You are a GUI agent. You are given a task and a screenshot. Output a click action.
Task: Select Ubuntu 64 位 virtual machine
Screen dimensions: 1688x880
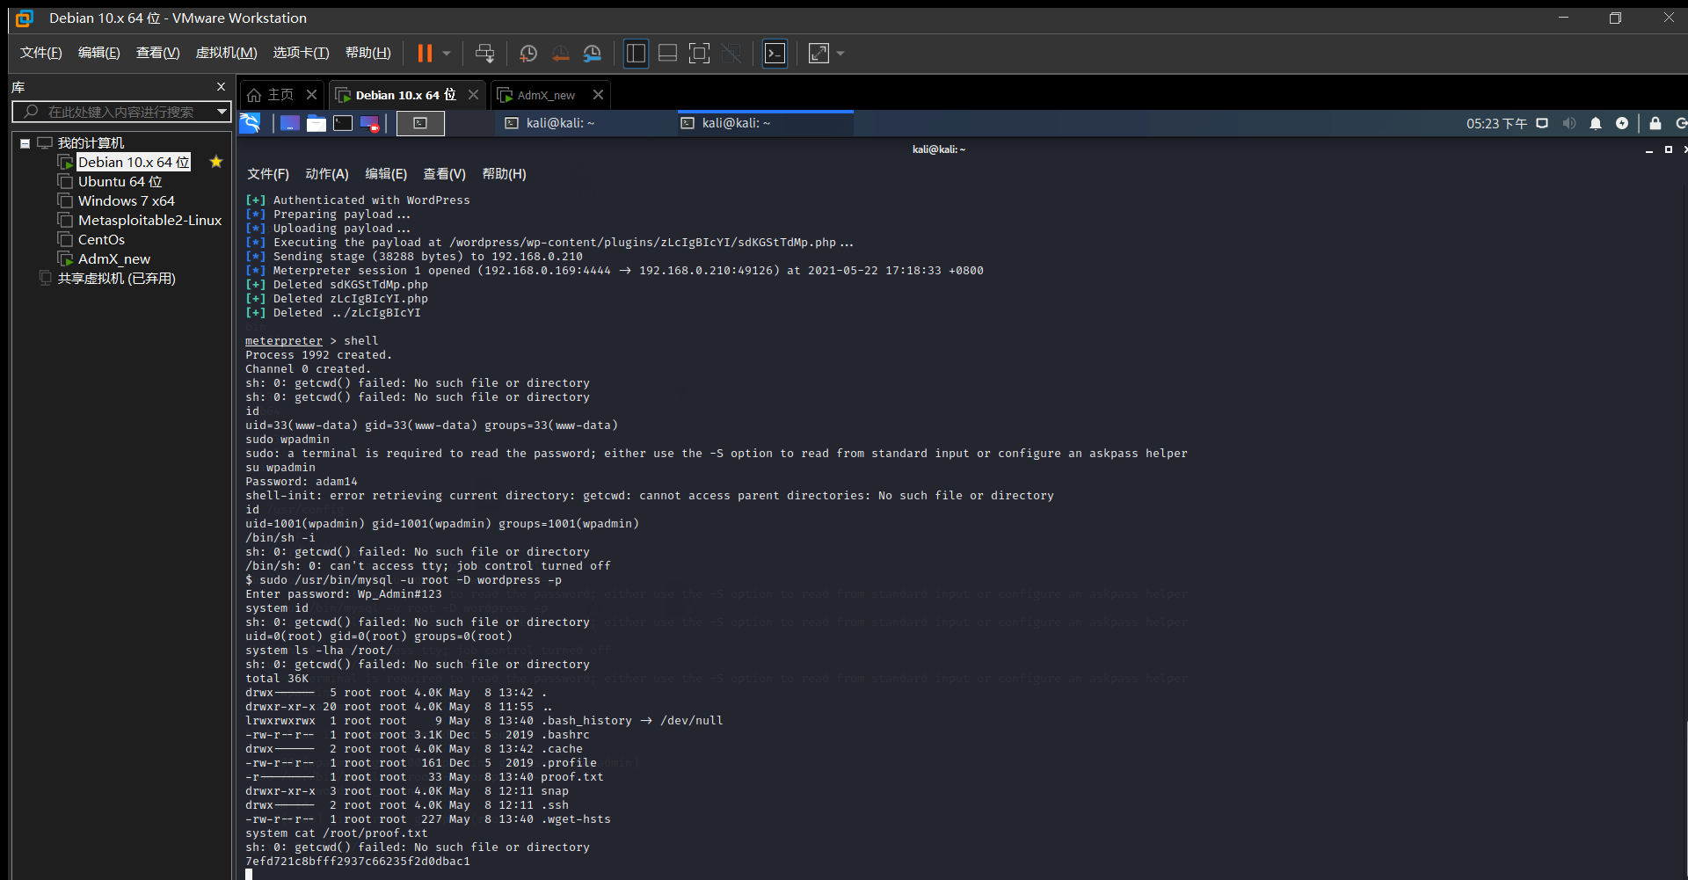pyautogui.click(x=120, y=182)
